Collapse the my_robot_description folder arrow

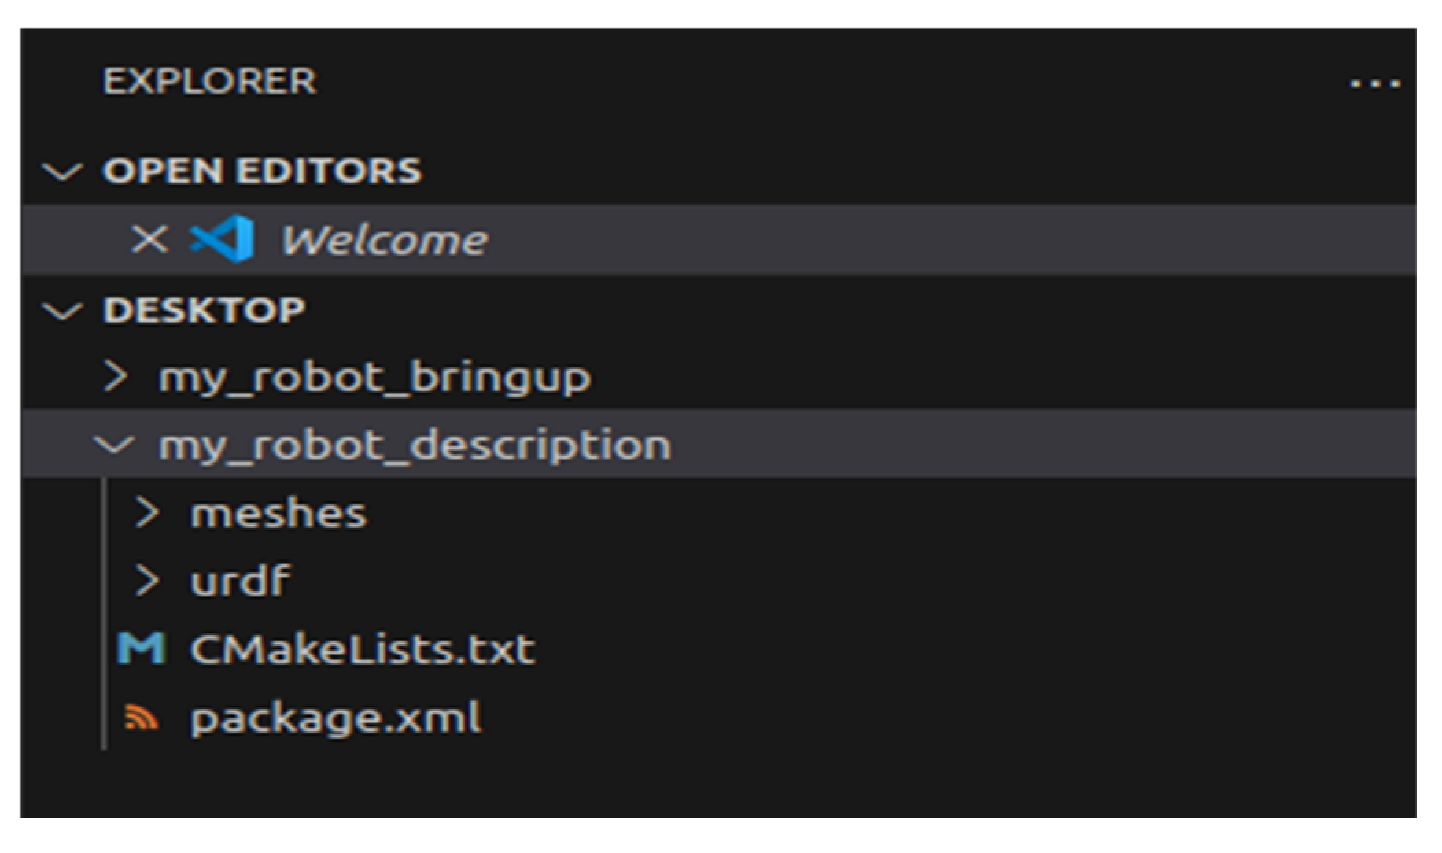(115, 445)
